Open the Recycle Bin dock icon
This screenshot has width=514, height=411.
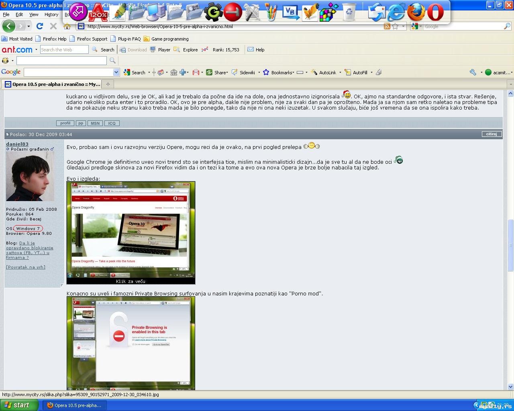coord(349,12)
